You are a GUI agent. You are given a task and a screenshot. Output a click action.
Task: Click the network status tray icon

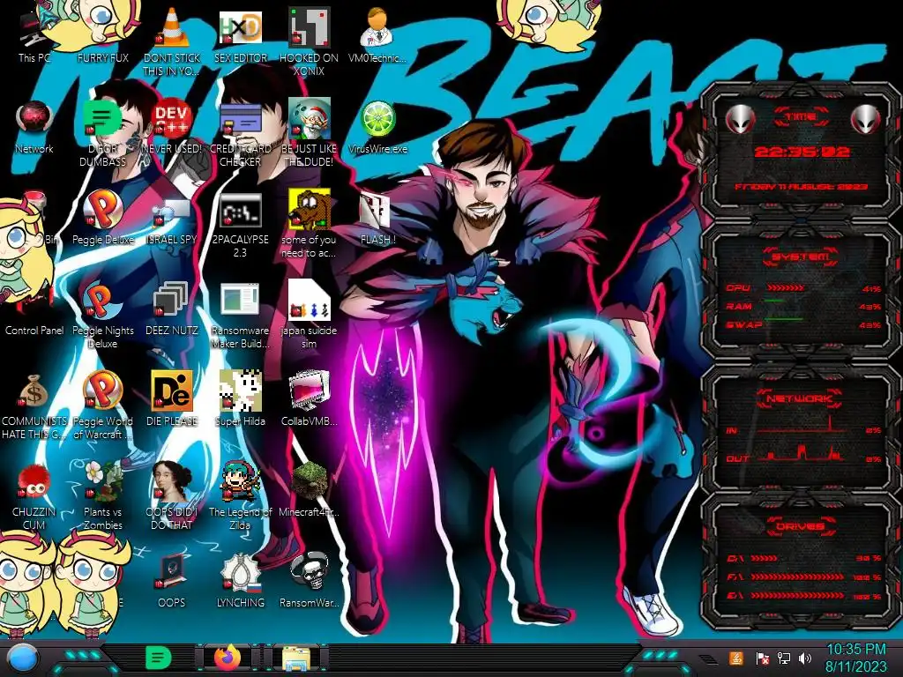784,658
